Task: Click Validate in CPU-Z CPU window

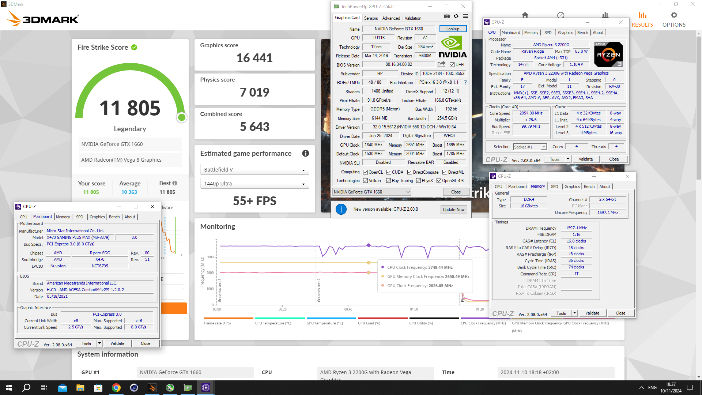Action: pos(586,159)
